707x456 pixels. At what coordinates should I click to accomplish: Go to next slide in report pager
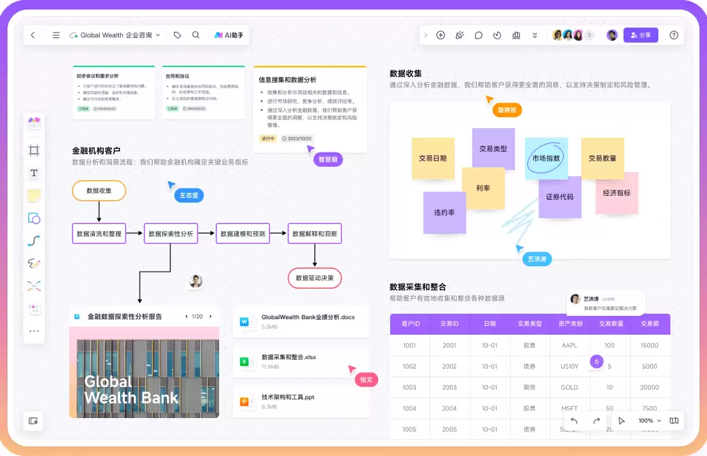tap(210, 316)
